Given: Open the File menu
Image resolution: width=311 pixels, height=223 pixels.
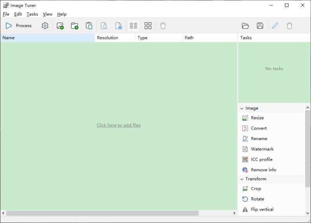Looking at the screenshot, I should tap(6, 14).
